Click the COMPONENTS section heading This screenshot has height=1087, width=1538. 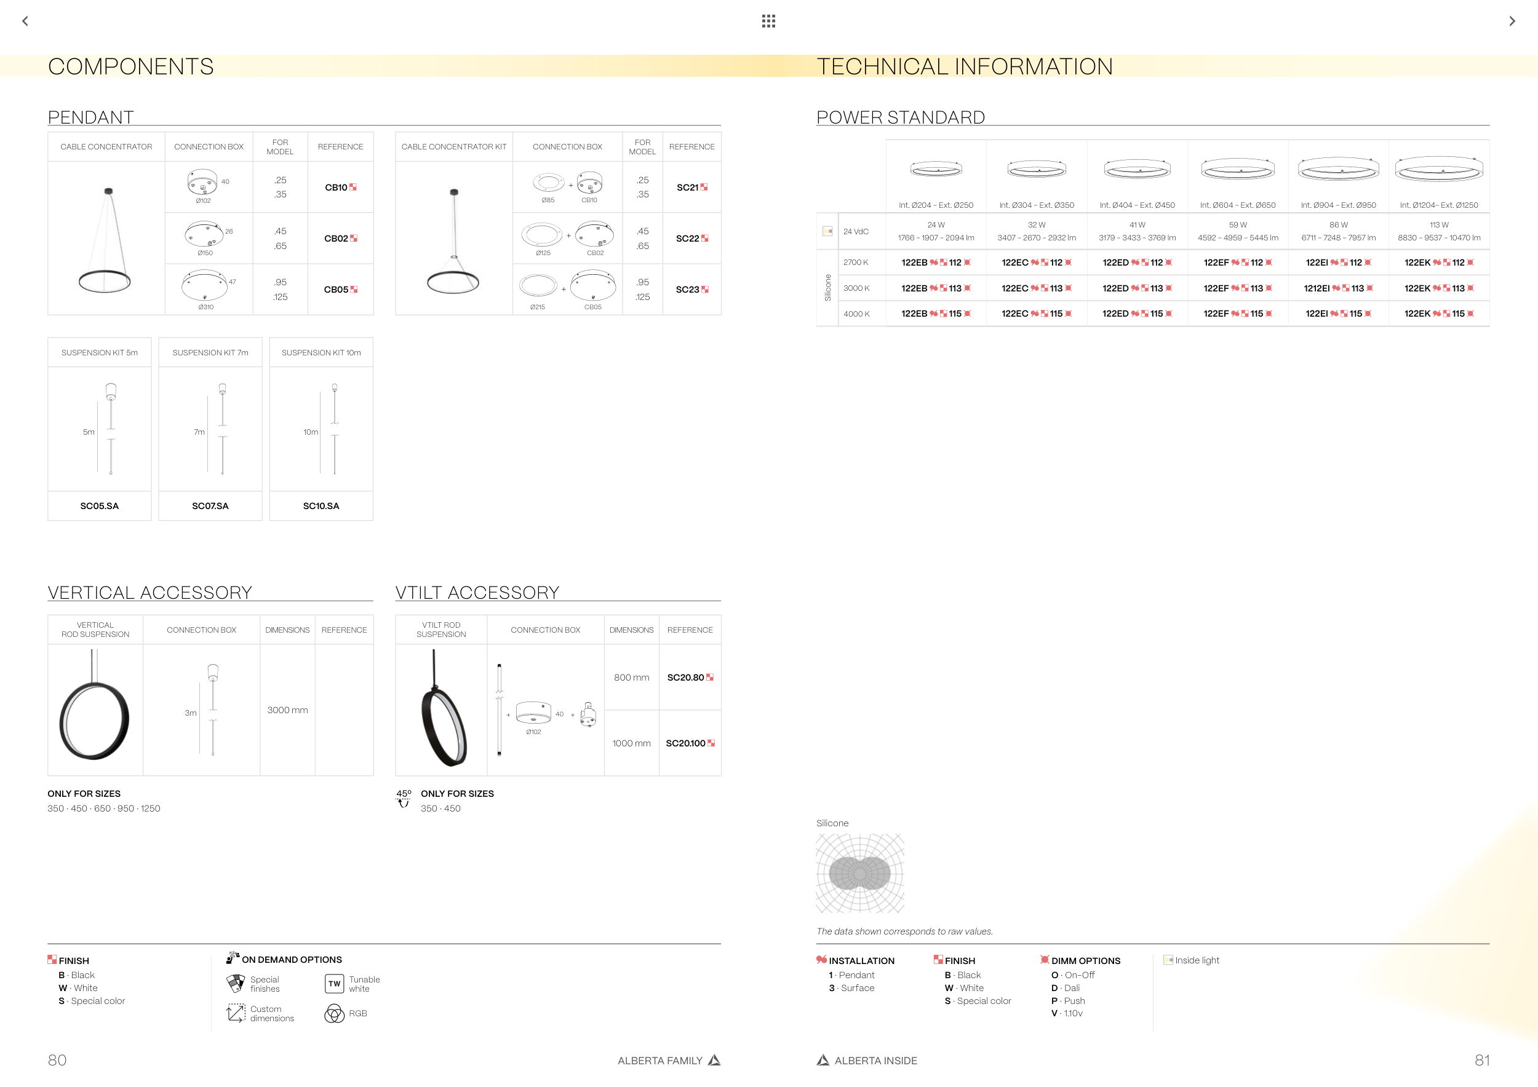click(x=130, y=66)
